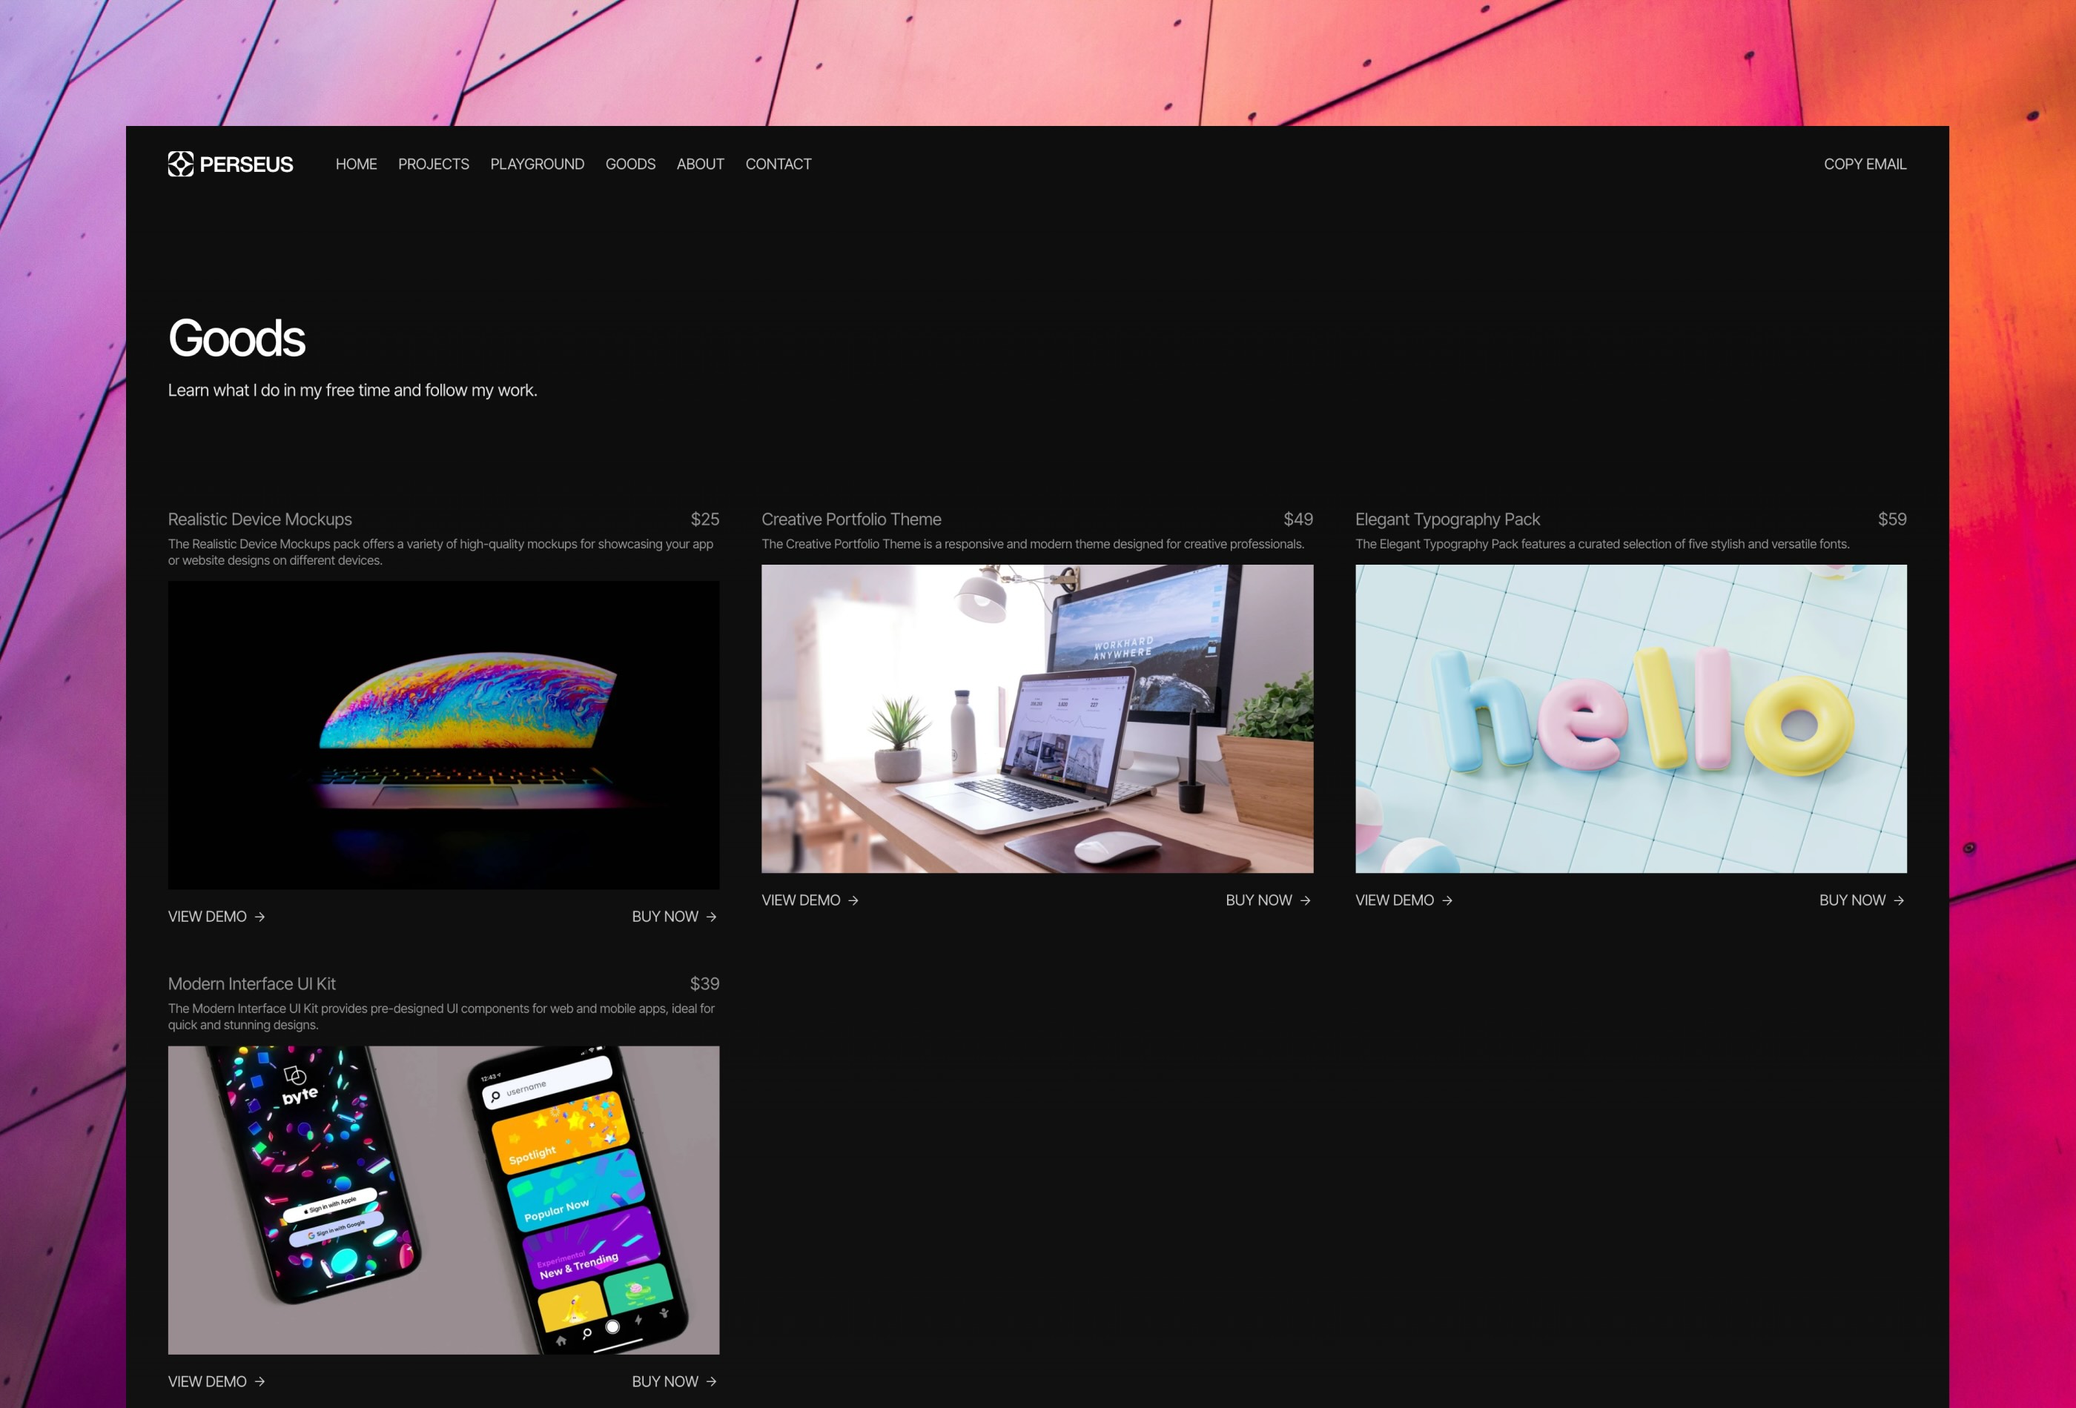Click the arrow beside Creative Portfolio Theme BUY NOW
The height and width of the screenshot is (1408, 2076).
click(1306, 900)
